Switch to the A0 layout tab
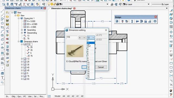174x98 pixels. pyautogui.click(x=82, y=96)
